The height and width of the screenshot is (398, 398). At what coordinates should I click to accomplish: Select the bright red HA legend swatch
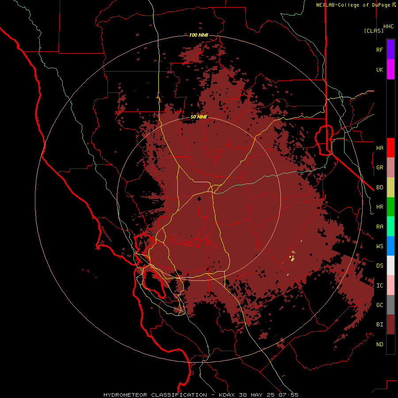tap(390, 148)
